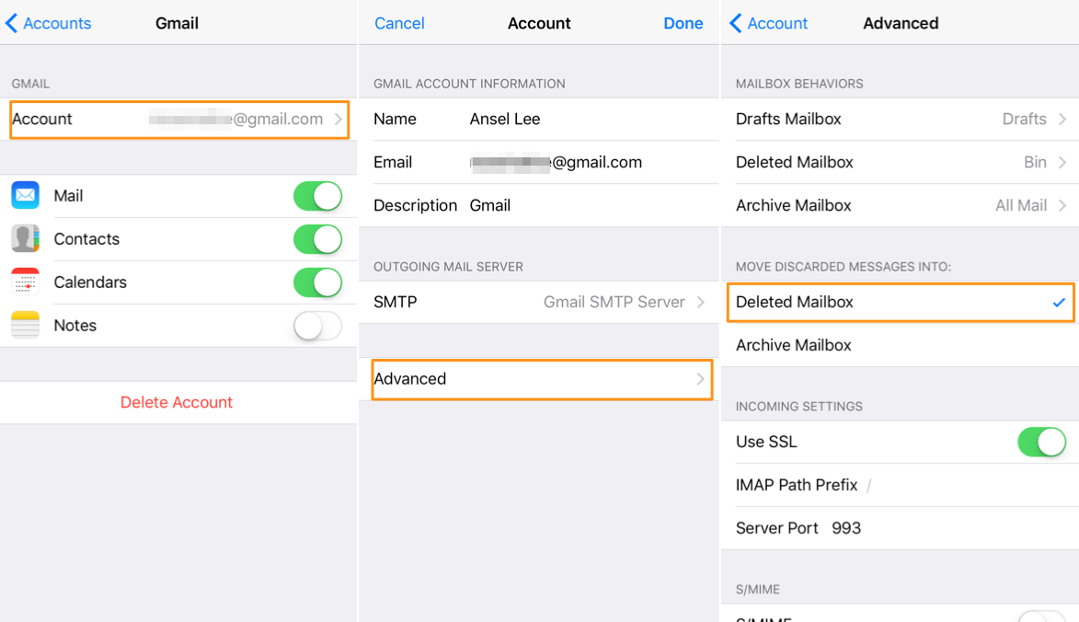Go back to Accounts list
This screenshot has width=1079, height=622.
click(49, 24)
